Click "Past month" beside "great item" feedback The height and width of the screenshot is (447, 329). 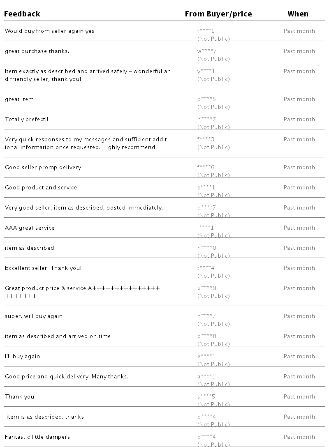pyautogui.click(x=299, y=99)
